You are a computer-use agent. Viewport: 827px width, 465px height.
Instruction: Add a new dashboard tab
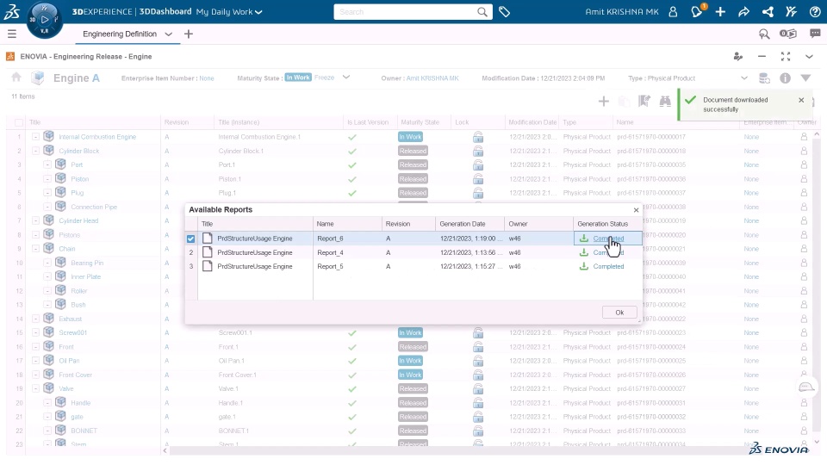pyautogui.click(x=189, y=34)
